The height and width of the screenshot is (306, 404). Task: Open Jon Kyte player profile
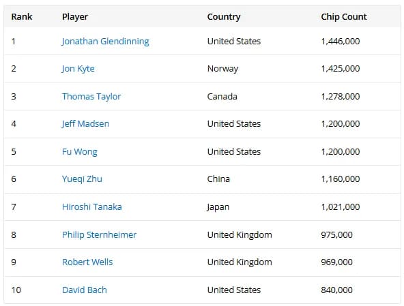point(78,69)
